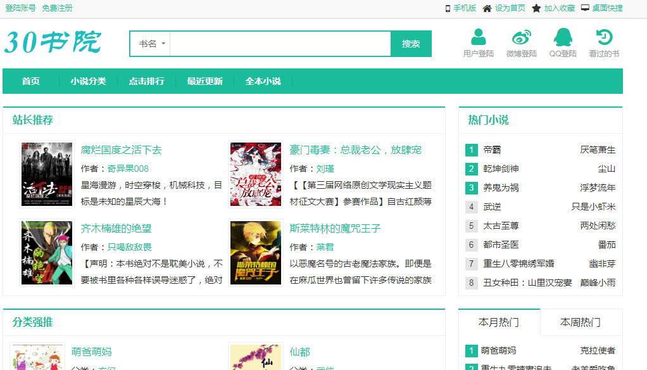Click the 搜索 search button
This screenshot has width=647, height=370.
tap(411, 44)
